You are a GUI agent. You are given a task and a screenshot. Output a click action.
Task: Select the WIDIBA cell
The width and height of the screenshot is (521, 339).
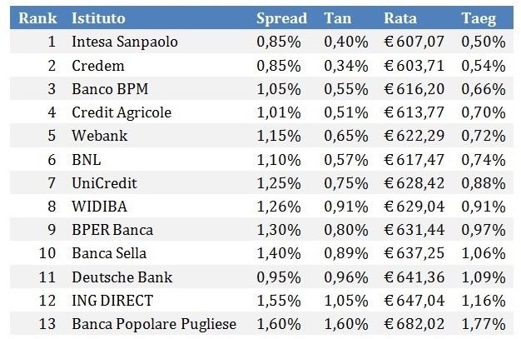pyautogui.click(x=98, y=206)
